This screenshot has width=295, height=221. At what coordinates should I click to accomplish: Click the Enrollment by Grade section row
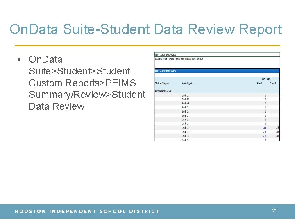pyautogui.click(x=217, y=91)
